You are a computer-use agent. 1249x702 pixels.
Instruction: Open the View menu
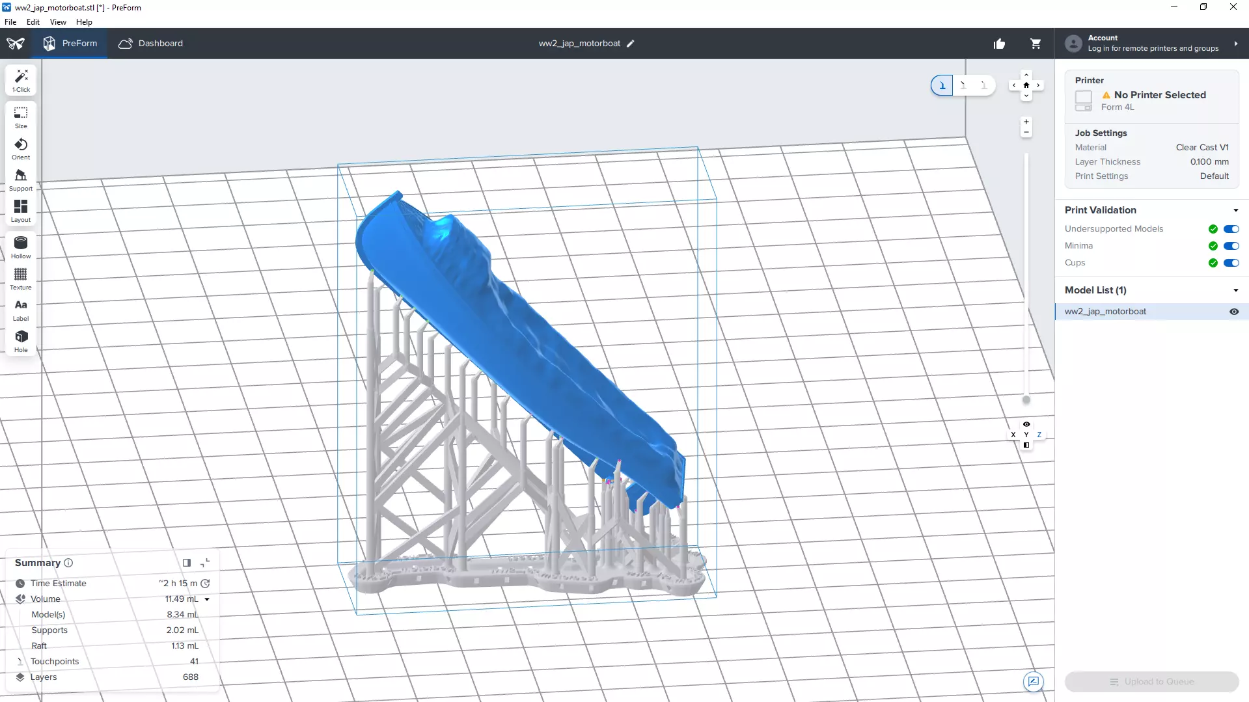pos(58,21)
